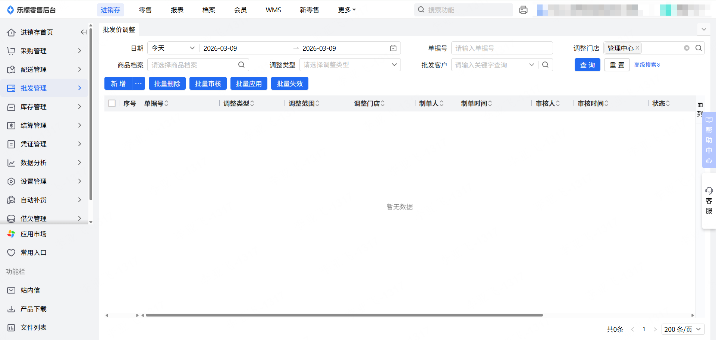Open column settings icon at table right
The width and height of the screenshot is (716, 340).
[x=700, y=105]
